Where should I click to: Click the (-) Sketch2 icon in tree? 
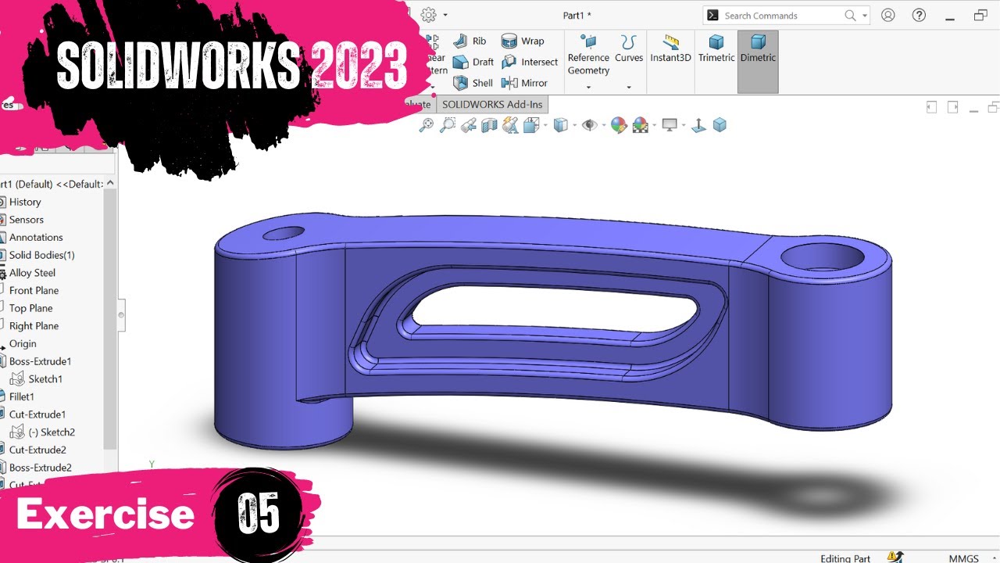(17, 432)
